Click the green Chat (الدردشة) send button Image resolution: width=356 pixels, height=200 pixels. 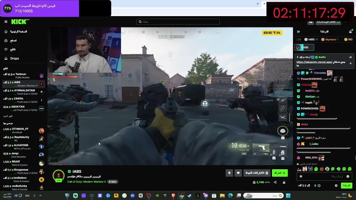pos(346,186)
